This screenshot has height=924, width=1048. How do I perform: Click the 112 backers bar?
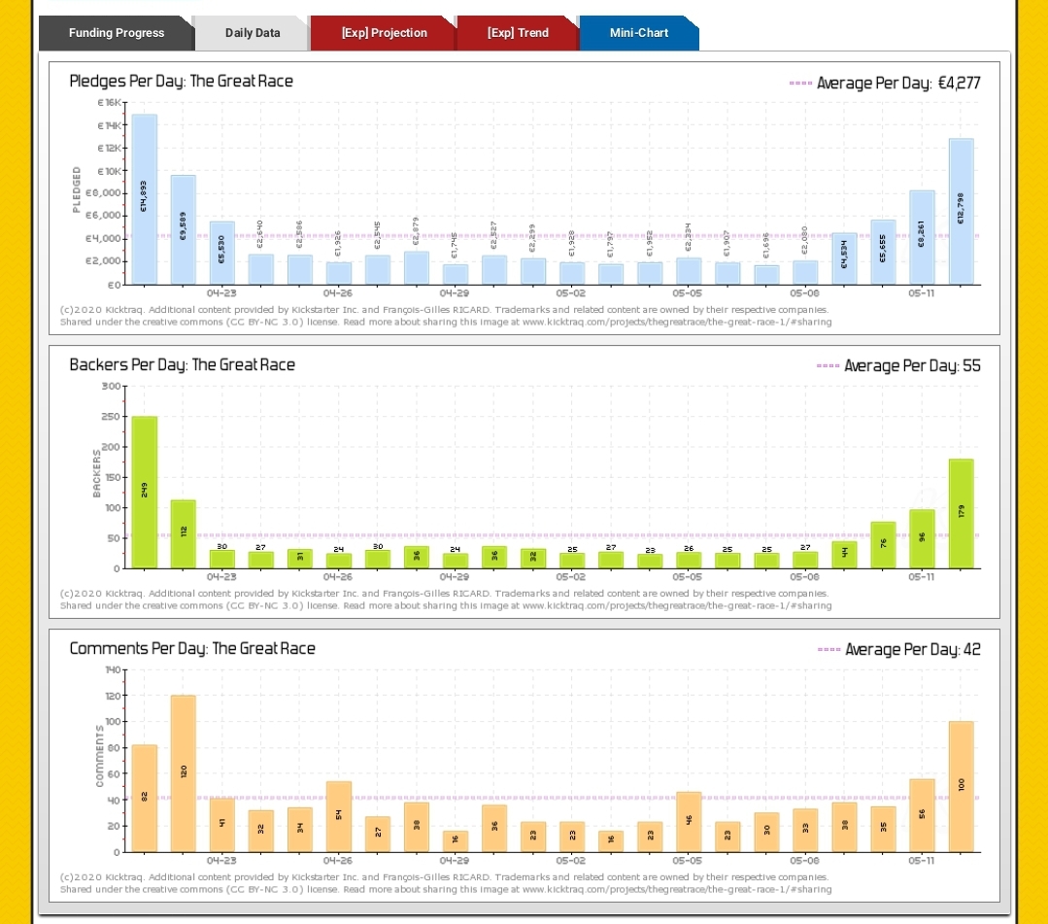pyautogui.click(x=184, y=533)
